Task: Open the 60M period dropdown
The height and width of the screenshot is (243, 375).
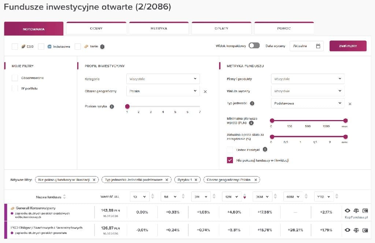Action: point(293,197)
